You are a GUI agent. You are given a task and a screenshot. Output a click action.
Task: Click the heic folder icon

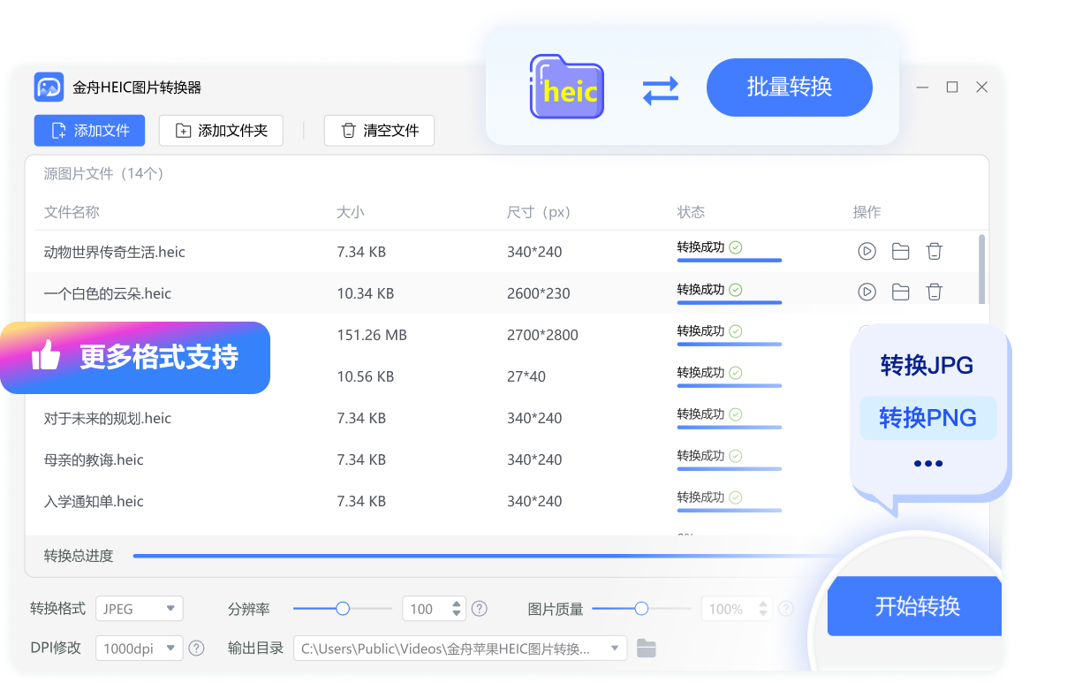pyautogui.click(x=566, y=87)
